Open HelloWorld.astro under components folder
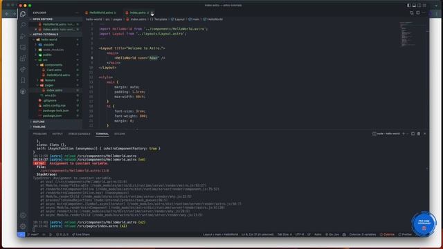Image resolution: width=443 pixels, height=249 pixels. [58, 75]
